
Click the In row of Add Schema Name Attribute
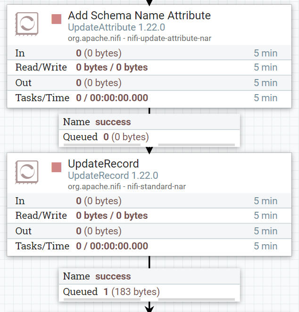pos(149,53)
